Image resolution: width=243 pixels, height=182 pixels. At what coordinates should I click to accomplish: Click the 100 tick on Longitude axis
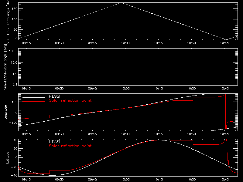[15, 102]
